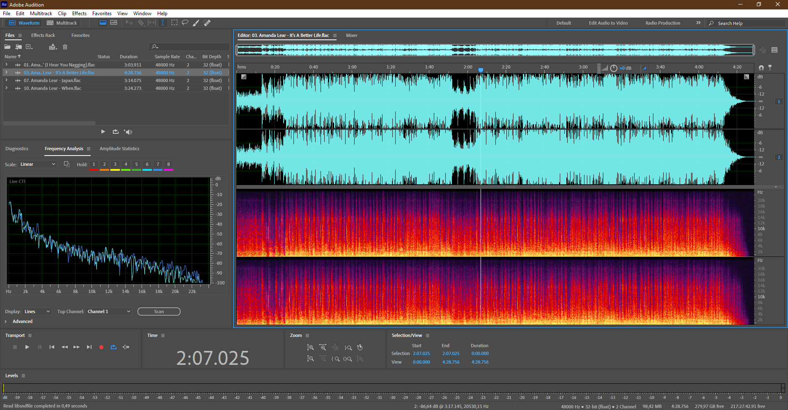The image size is (788, 410).
Task: Click the insert-into-multitrack icon in Files preview
Action: [x=116, y=132]
